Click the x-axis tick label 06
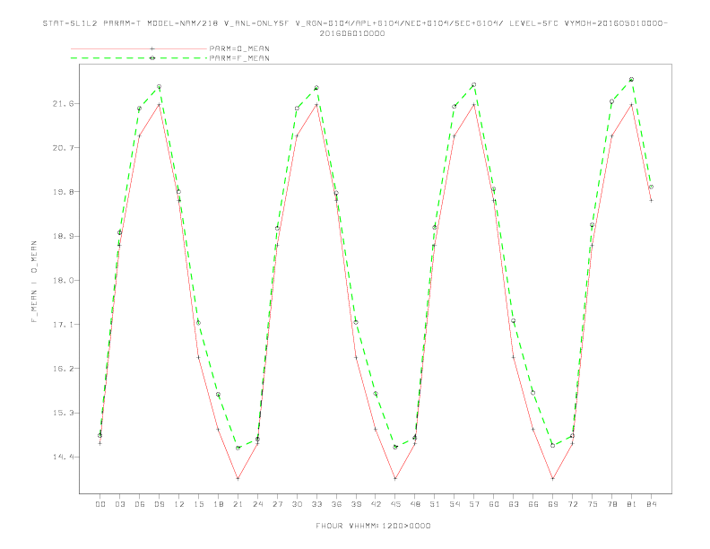 point(140,504)
